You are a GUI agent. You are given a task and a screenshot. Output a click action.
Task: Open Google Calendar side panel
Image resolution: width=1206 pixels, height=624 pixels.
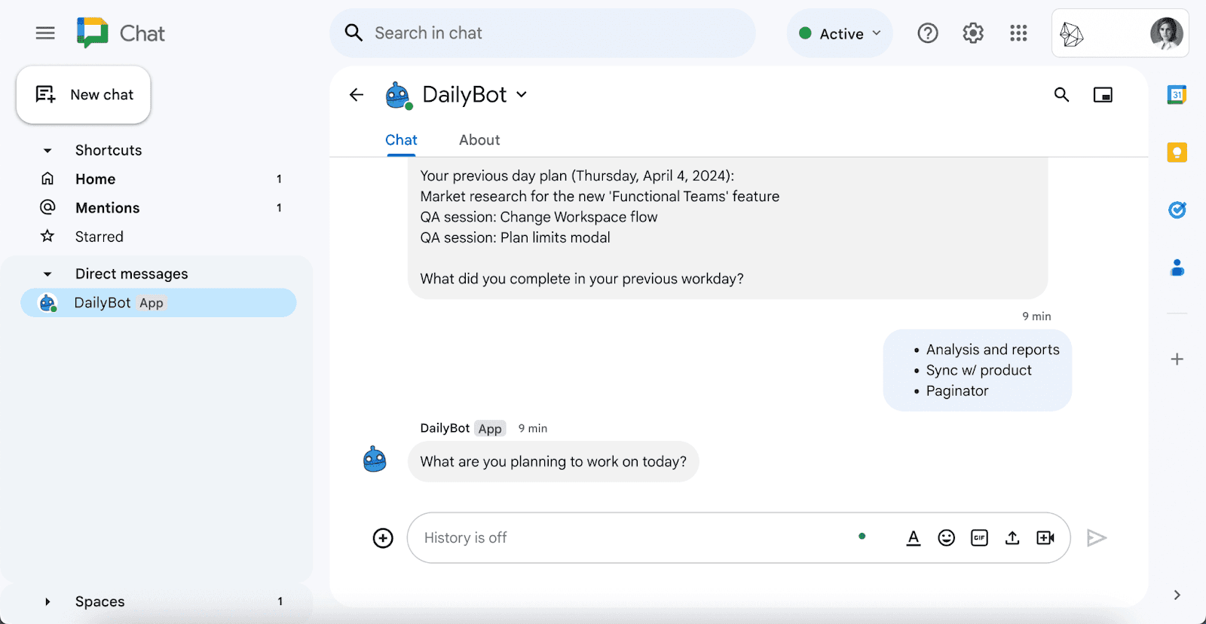pos(1177,95)
